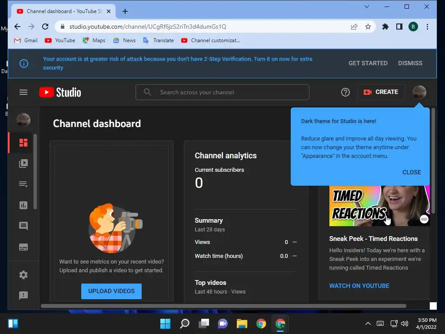
Task: Open the Help question mark icon
Action: click(x=345, y=92)
